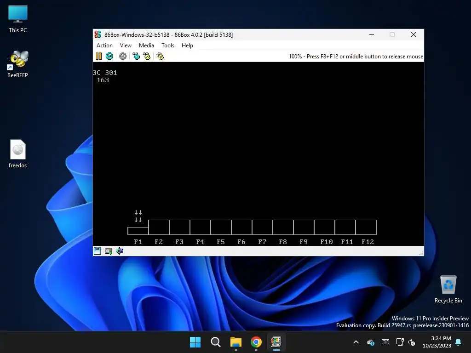The width and height of the screenshot is (471, 353).
Task: Minimize the 86Box window
Action: 372,34
